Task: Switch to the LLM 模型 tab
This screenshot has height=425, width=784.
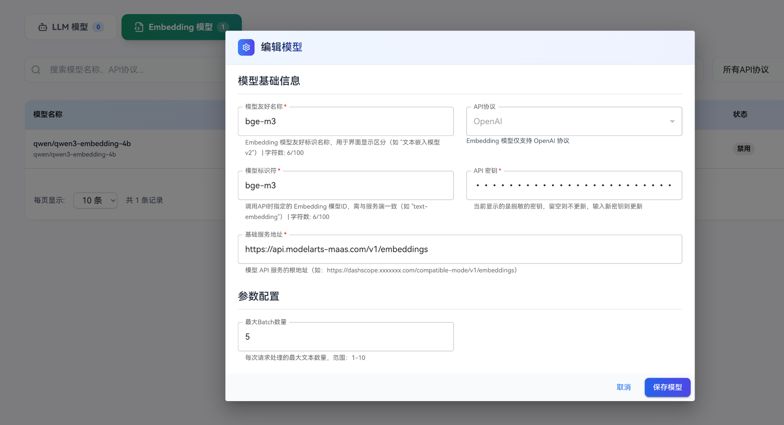Action: [x=71, y=27]
